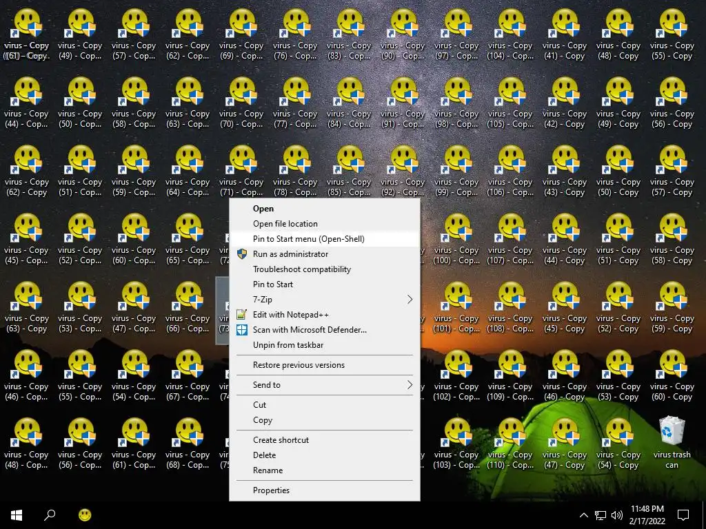Select the virus - Copy (99) desktop shortcut
The height and width of the screenshot is (529, 706).
(456, 172)
